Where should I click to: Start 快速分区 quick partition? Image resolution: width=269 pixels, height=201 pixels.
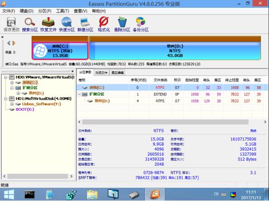[x=67, y=25]
